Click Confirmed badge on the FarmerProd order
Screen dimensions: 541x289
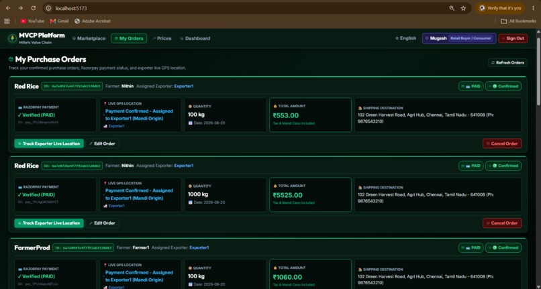(x=503, y=247)
